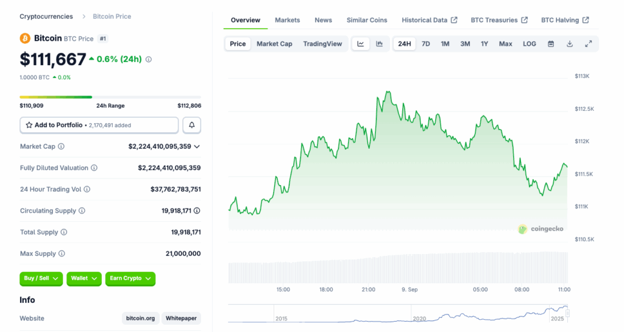The width and height of the screenshot is (624, 332).
Task: Switch to candlestick chart icon
Action: [x=379, y=44]
